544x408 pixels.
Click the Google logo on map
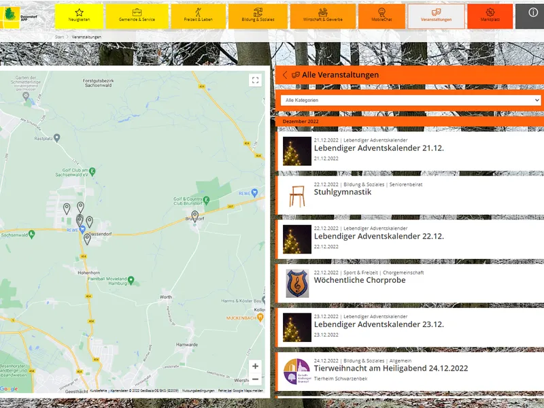[x=9, y=389]
